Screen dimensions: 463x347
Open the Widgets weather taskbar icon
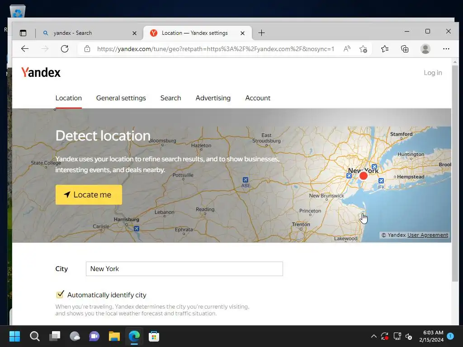(x=75, y=336)
